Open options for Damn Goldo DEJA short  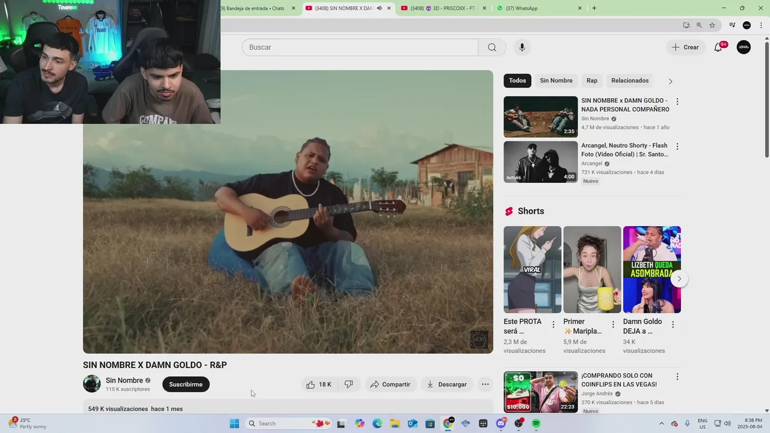point(673,325)
